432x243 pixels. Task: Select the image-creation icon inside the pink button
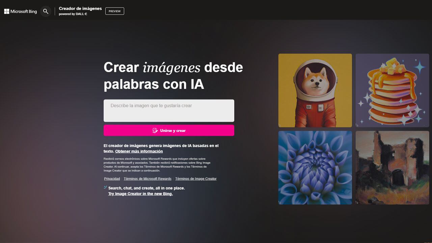coord(155,130)
